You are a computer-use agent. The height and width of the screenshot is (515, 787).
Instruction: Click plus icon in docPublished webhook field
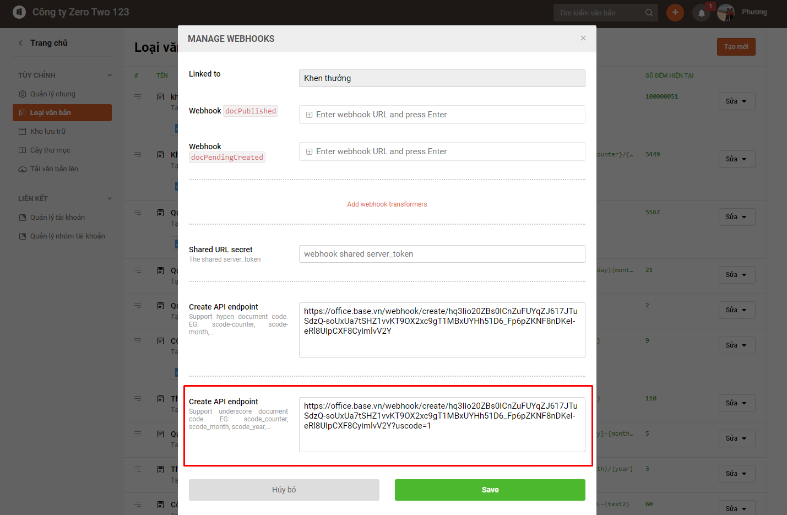pos(310,115)
